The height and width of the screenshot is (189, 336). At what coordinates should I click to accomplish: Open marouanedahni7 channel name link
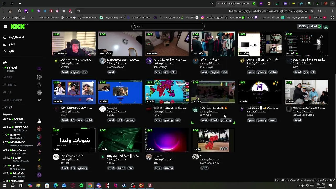tap(209, 163)
